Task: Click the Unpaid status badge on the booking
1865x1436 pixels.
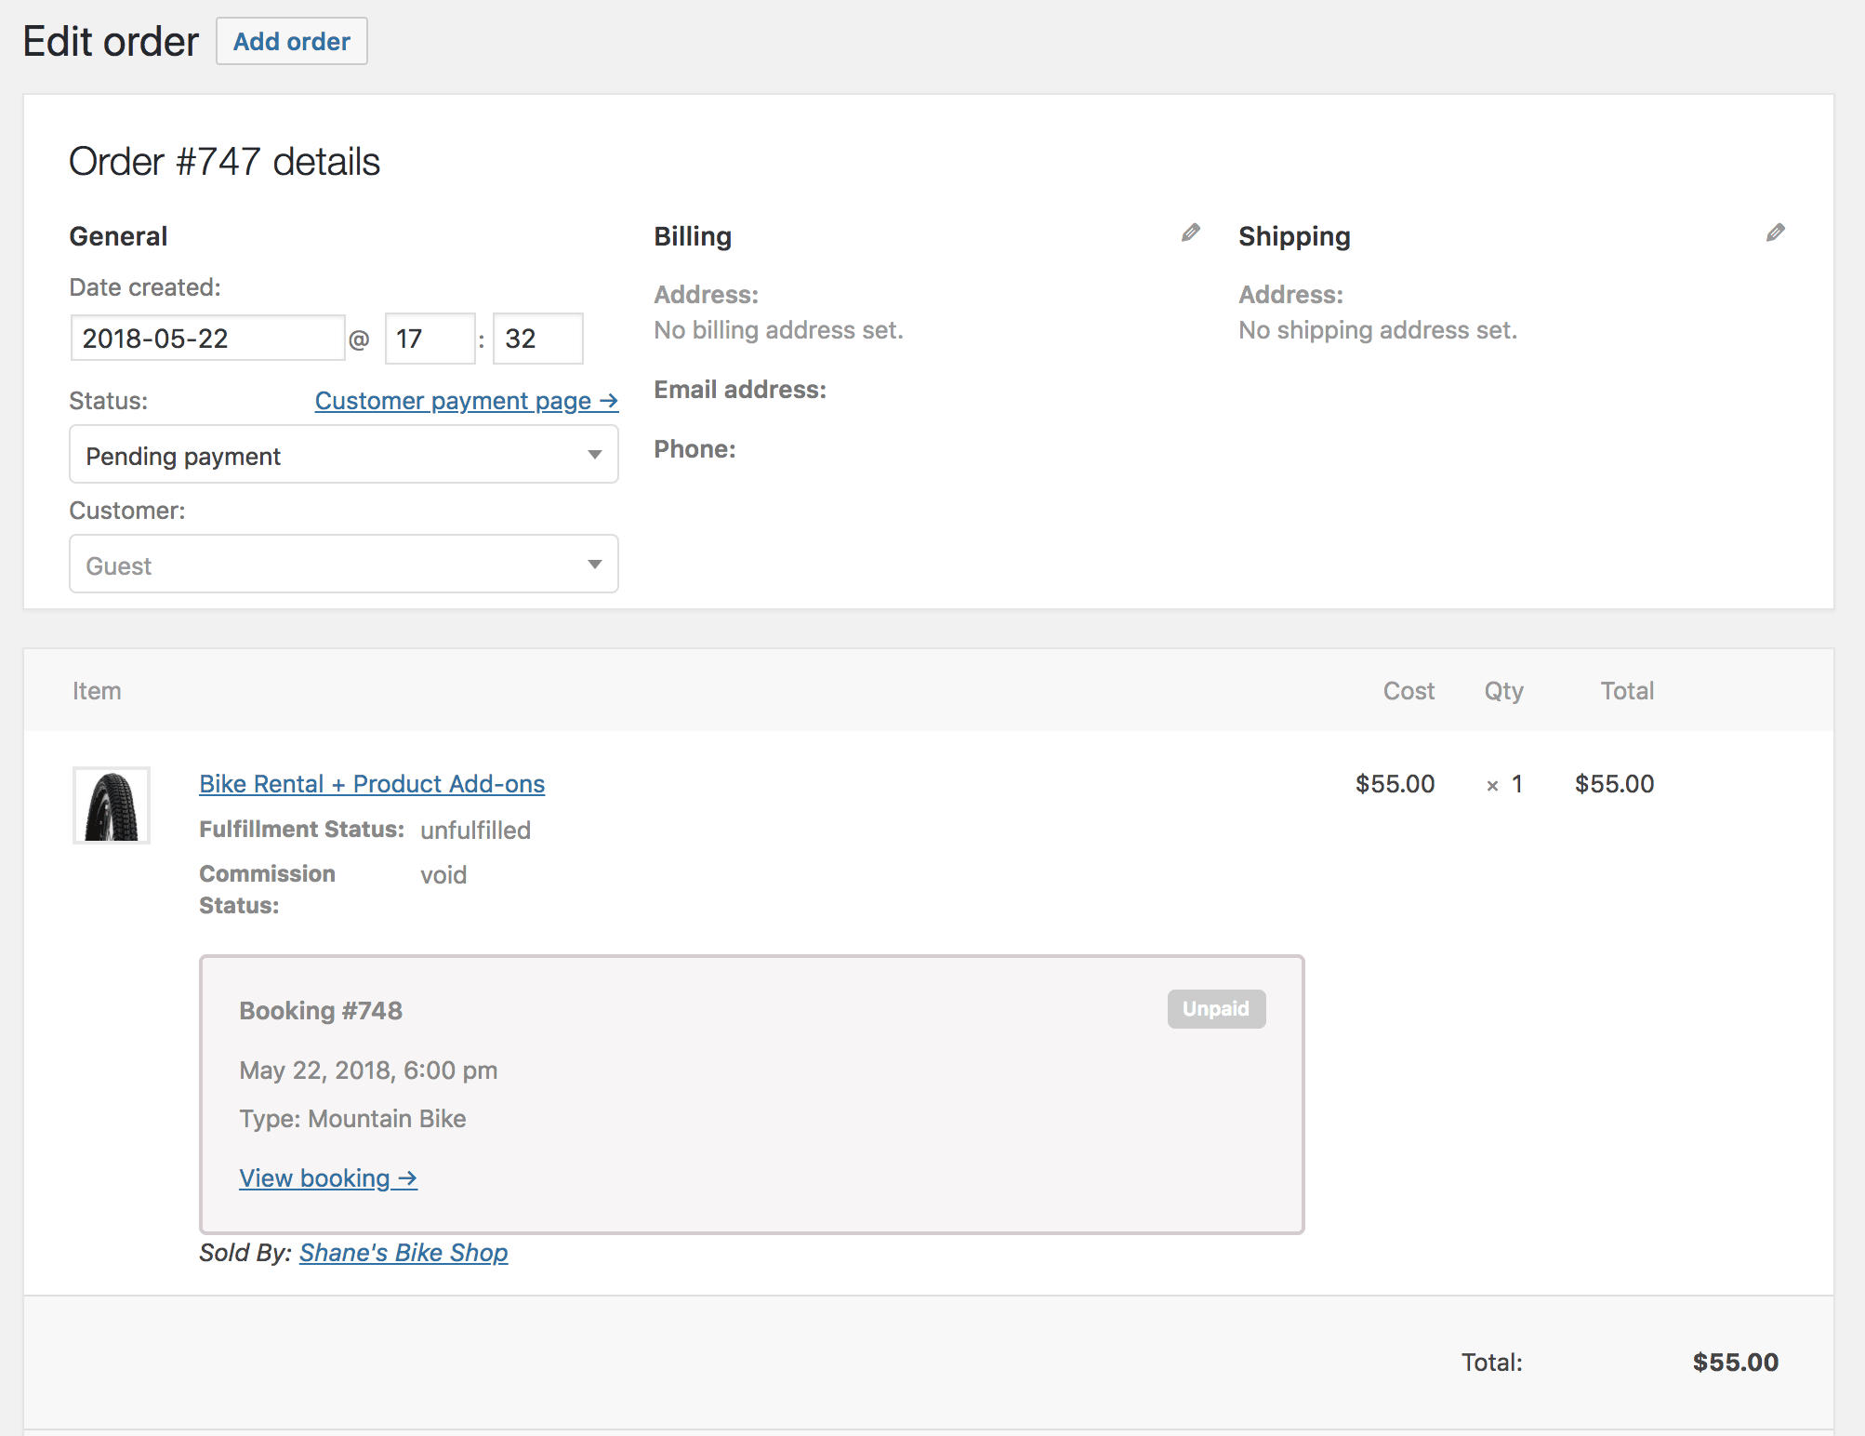Action: coord(1215,1009)
